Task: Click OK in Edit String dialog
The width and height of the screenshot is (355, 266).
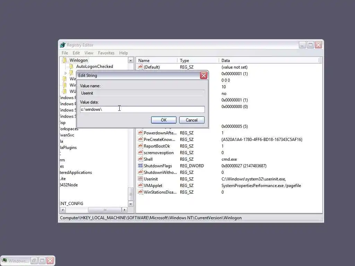Action: coord(164,120)
